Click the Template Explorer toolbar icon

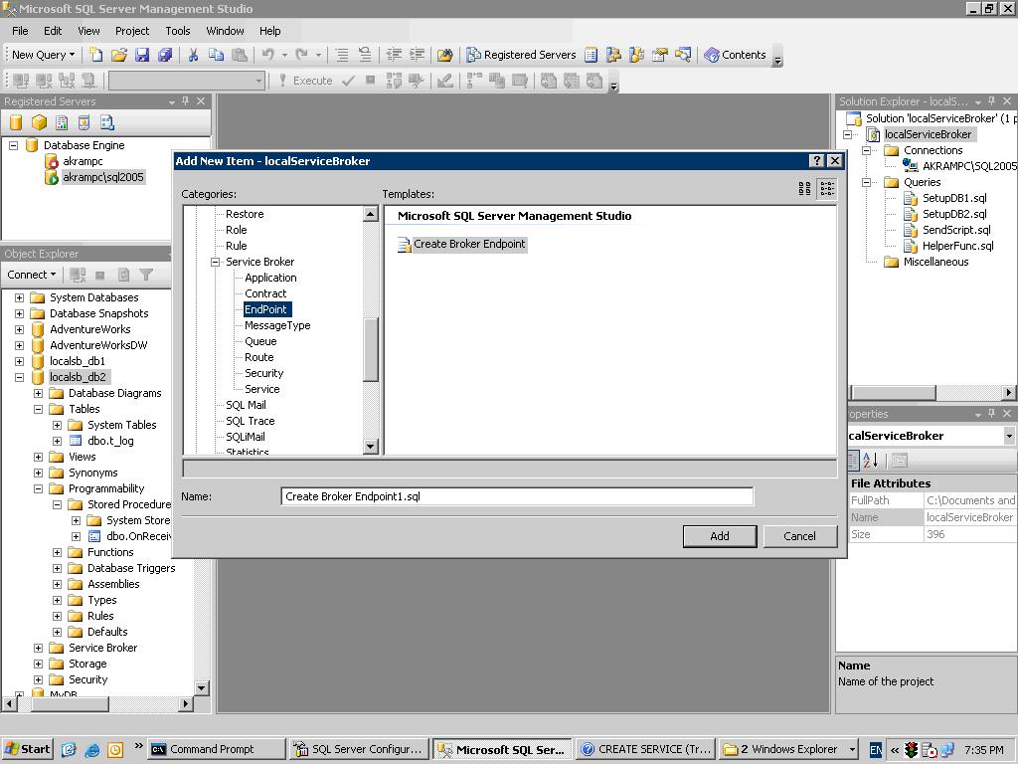point(636,55)
